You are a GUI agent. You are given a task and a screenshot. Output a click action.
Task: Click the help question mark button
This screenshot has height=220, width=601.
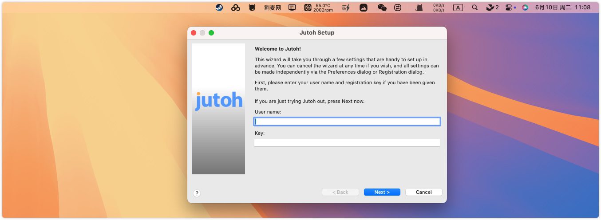197,193
